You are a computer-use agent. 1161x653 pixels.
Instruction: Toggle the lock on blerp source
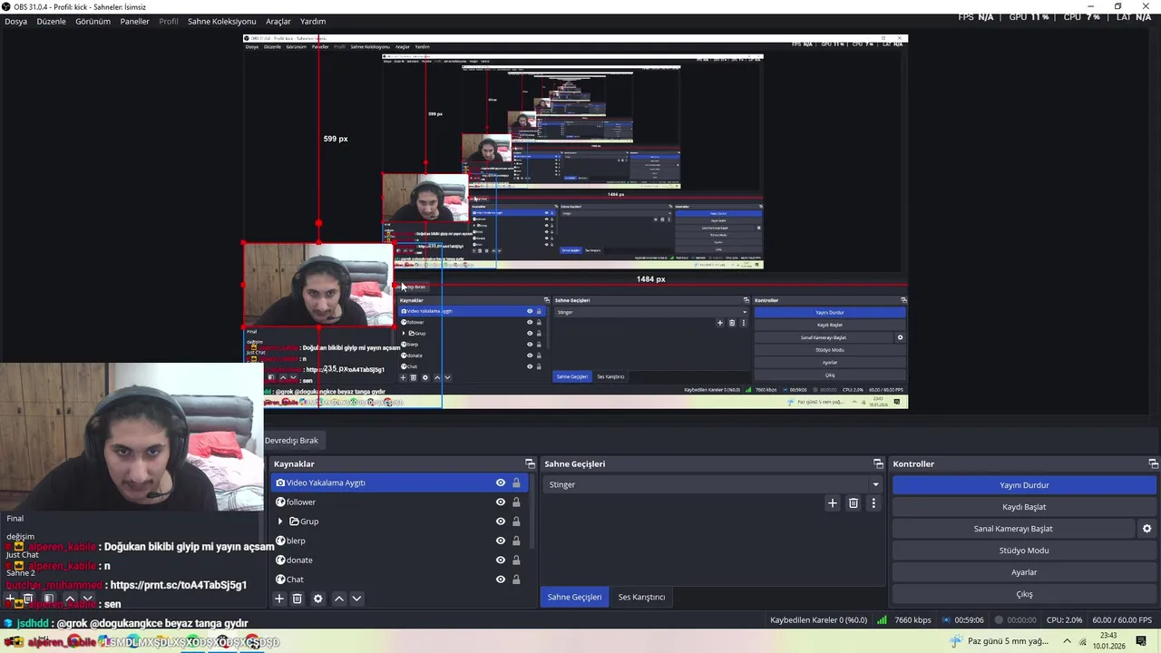(x=516, y=541)
